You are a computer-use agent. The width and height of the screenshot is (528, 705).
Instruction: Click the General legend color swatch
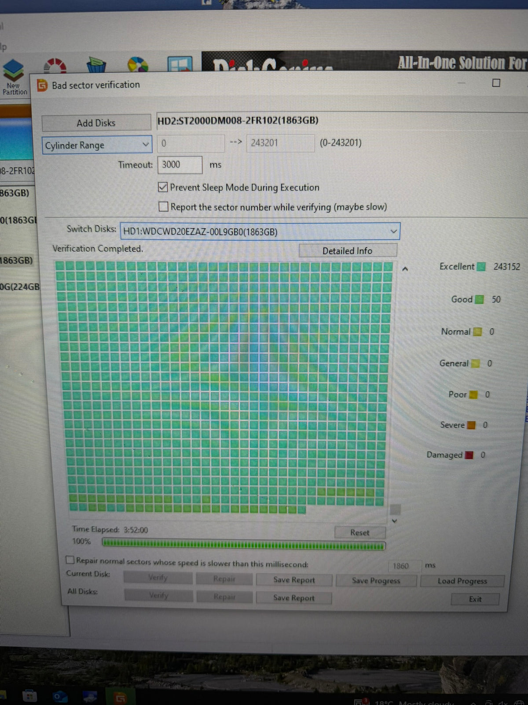(476, 364)
